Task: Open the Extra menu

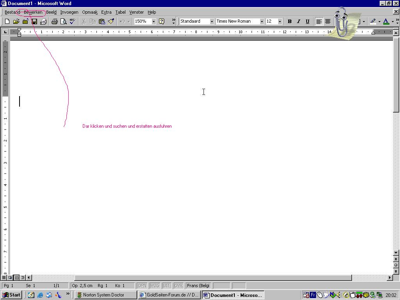Action: pyautogui.click(x=106, y=12)
